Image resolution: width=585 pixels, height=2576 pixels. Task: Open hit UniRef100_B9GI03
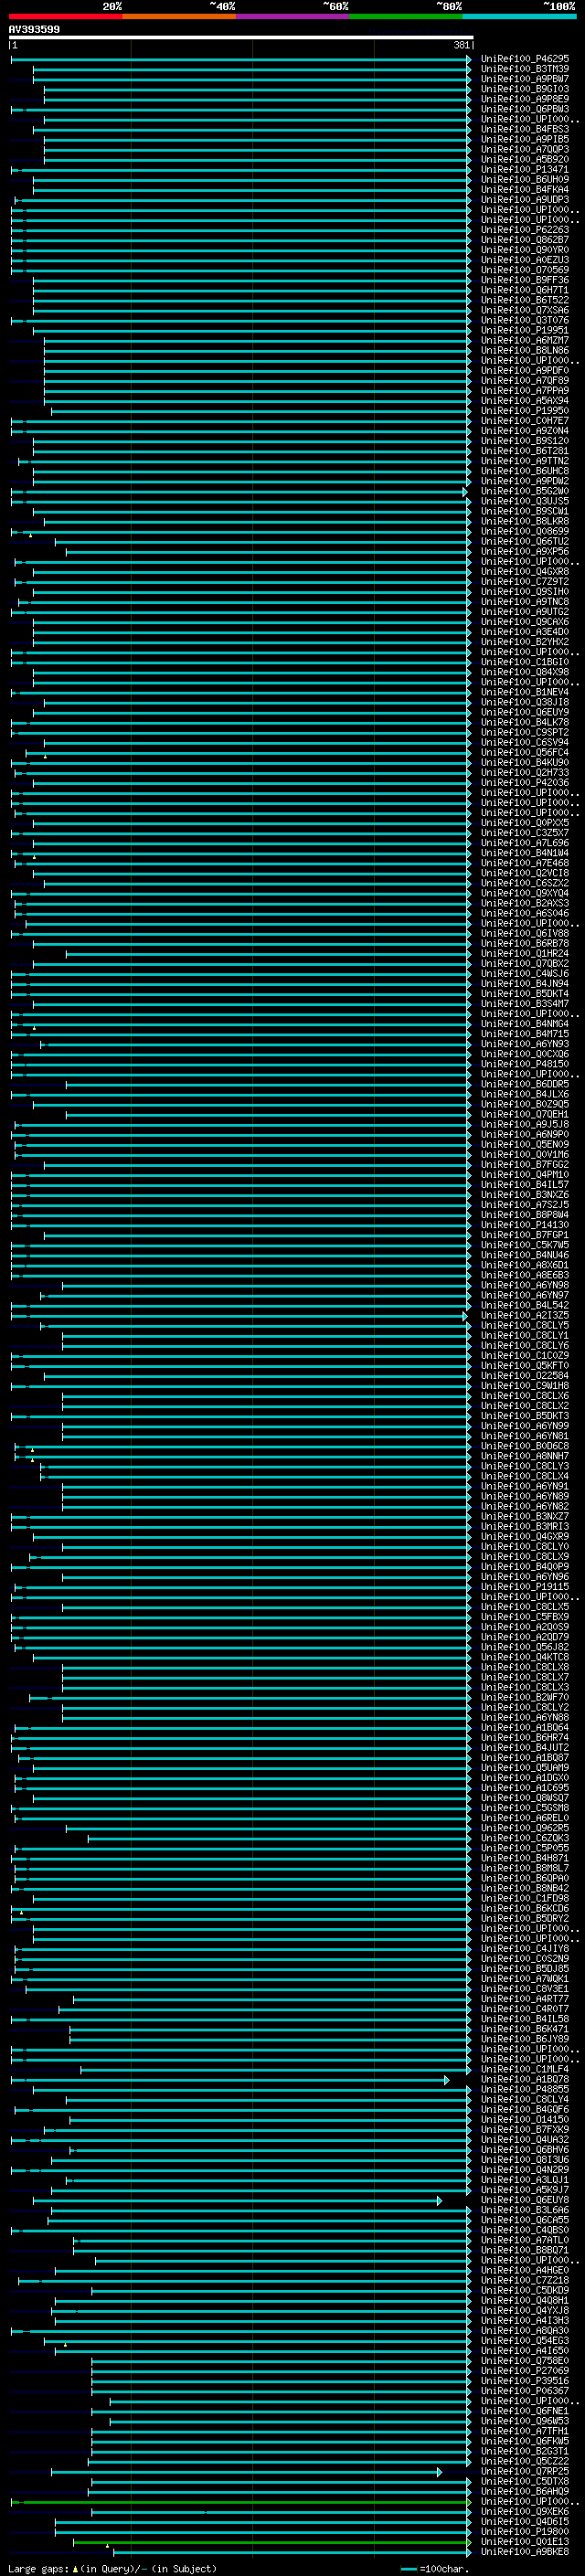525,89
